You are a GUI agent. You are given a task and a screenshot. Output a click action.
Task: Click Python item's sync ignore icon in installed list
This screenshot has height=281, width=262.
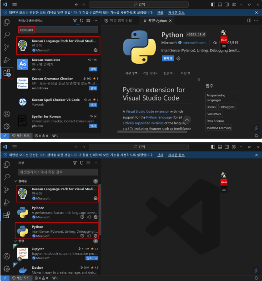click(x=89, y=236)
